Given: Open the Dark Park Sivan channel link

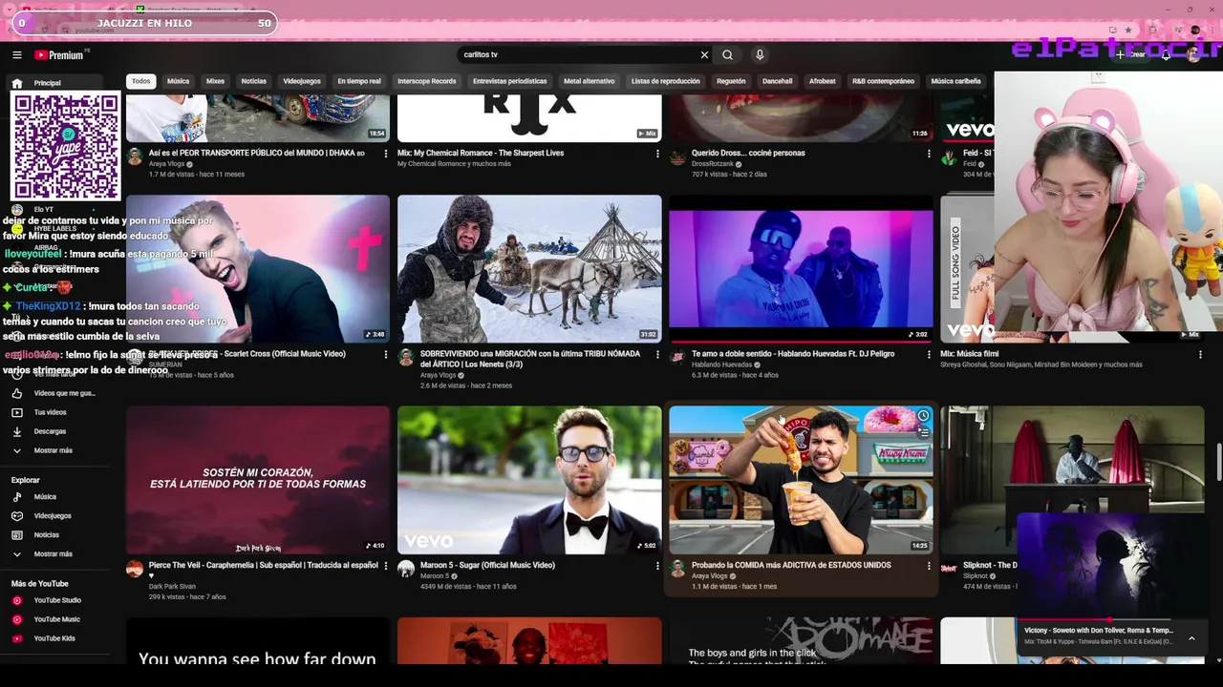Looking at the screenshot, I should point(172,587).
